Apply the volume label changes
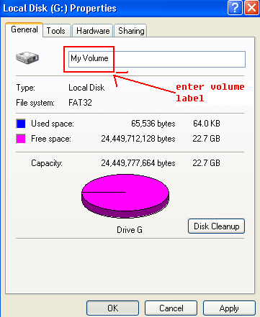Viewport: 260px width, 317px height. [x=229, y=308]
